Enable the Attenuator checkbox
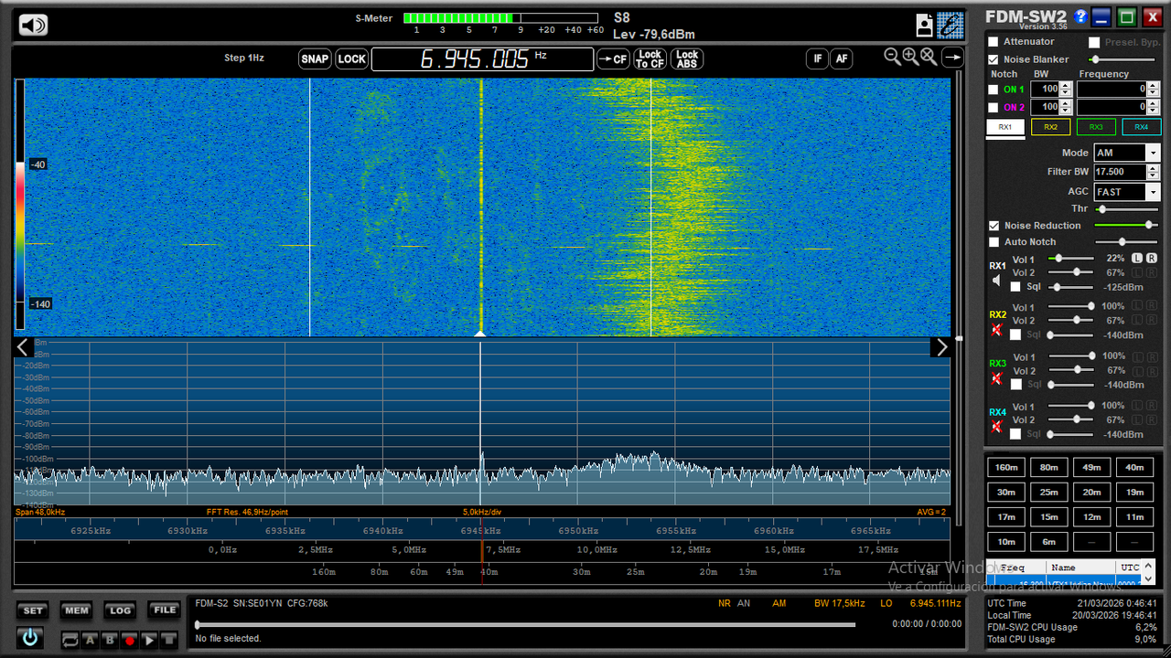This screenshot has height=658, width=1171. [994, 42]
